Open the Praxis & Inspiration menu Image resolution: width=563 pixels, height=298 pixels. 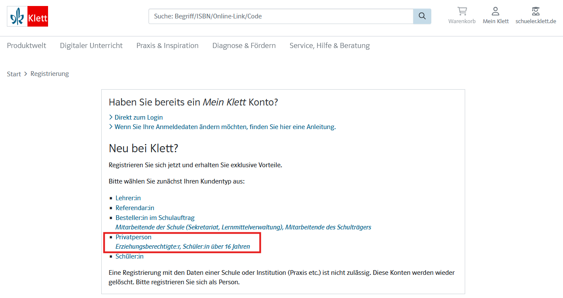tap(167, 45)
